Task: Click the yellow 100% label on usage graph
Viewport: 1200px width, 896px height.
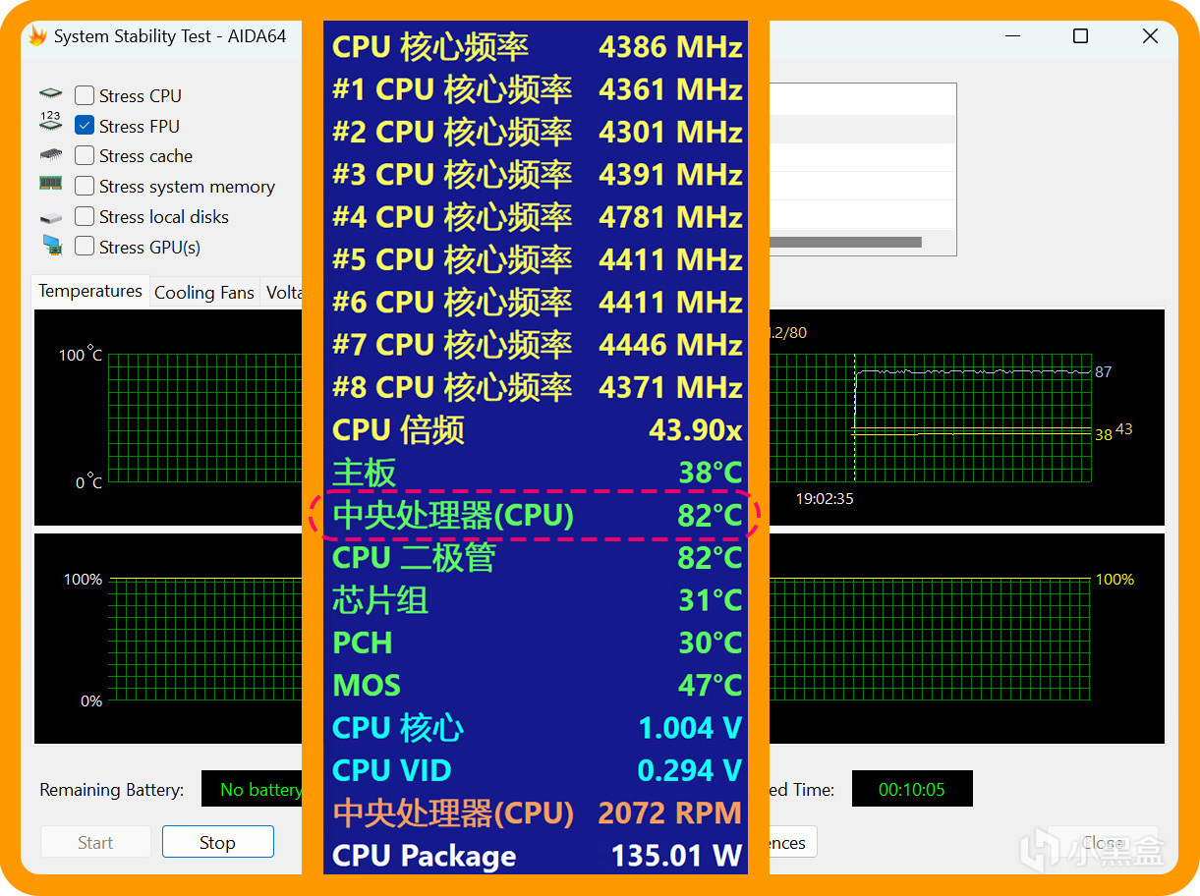Action: coord(1114,580)
